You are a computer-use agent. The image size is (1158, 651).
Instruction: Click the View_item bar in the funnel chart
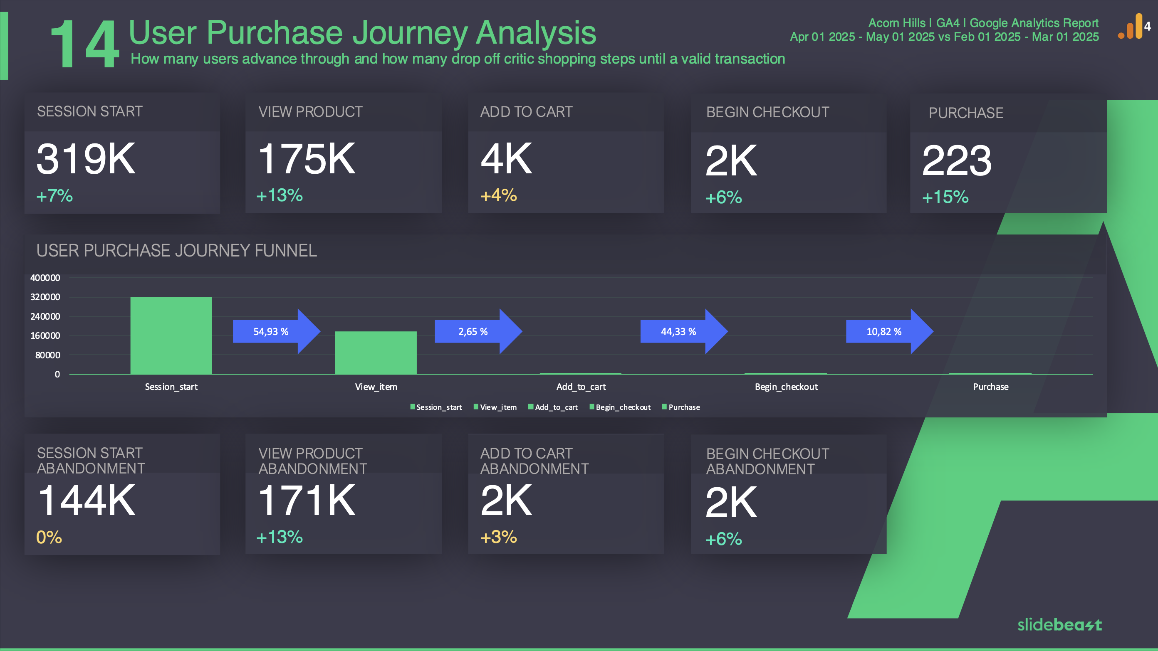(376, 353)
